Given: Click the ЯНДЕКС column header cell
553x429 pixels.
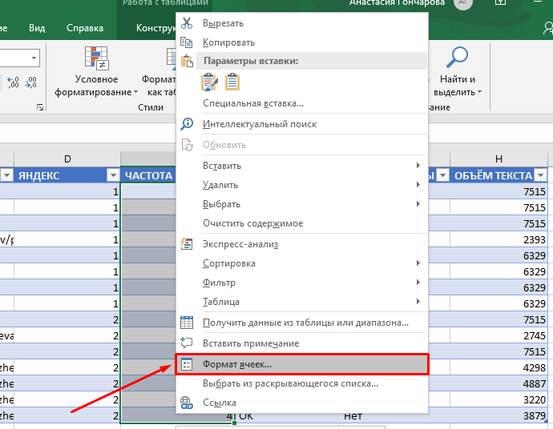Looking at the screenshot, I should [x=67, y=175].
